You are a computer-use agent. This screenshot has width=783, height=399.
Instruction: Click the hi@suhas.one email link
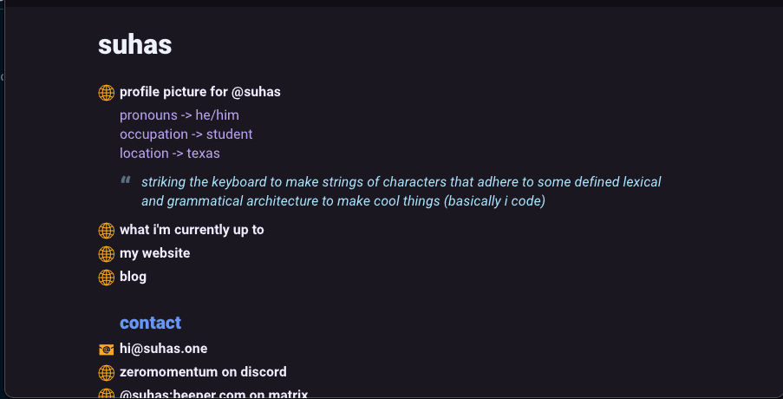coord(163,349)
